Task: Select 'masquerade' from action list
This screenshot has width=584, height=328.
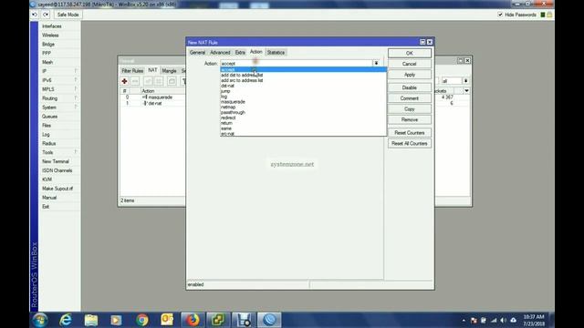Action: (x=233, y=101)
